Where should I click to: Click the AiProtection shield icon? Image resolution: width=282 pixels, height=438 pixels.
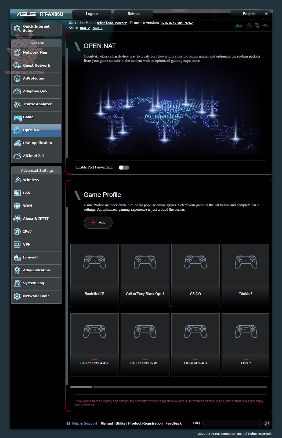(x=17, y=78)
